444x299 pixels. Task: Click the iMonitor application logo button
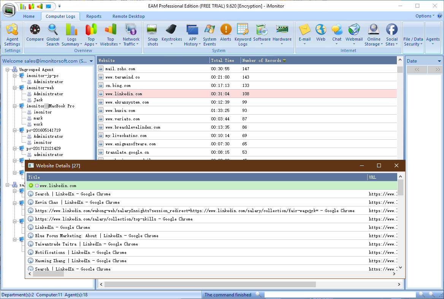click(10, 10)
